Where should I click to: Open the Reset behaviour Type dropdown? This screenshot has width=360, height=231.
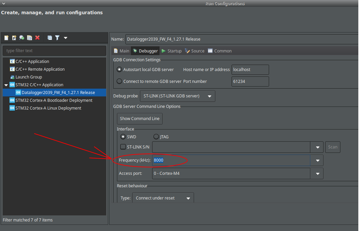(163, 198)
